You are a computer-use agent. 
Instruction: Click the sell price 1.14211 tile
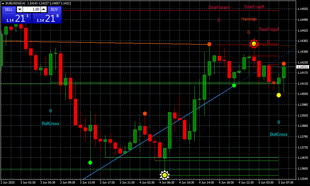coord(16,18)
